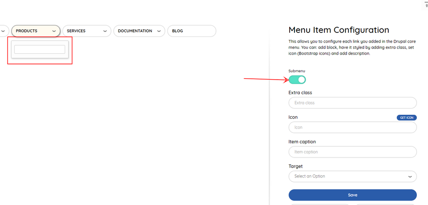
Task: Click the Menu Item Configuration heading
Action: 339,30
